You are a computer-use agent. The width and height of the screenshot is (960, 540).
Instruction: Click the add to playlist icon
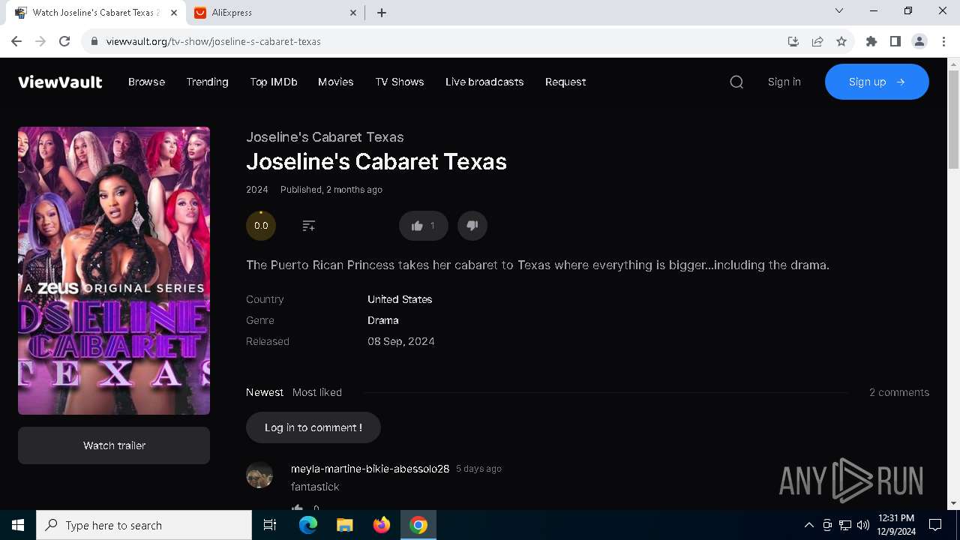(308, 226)
